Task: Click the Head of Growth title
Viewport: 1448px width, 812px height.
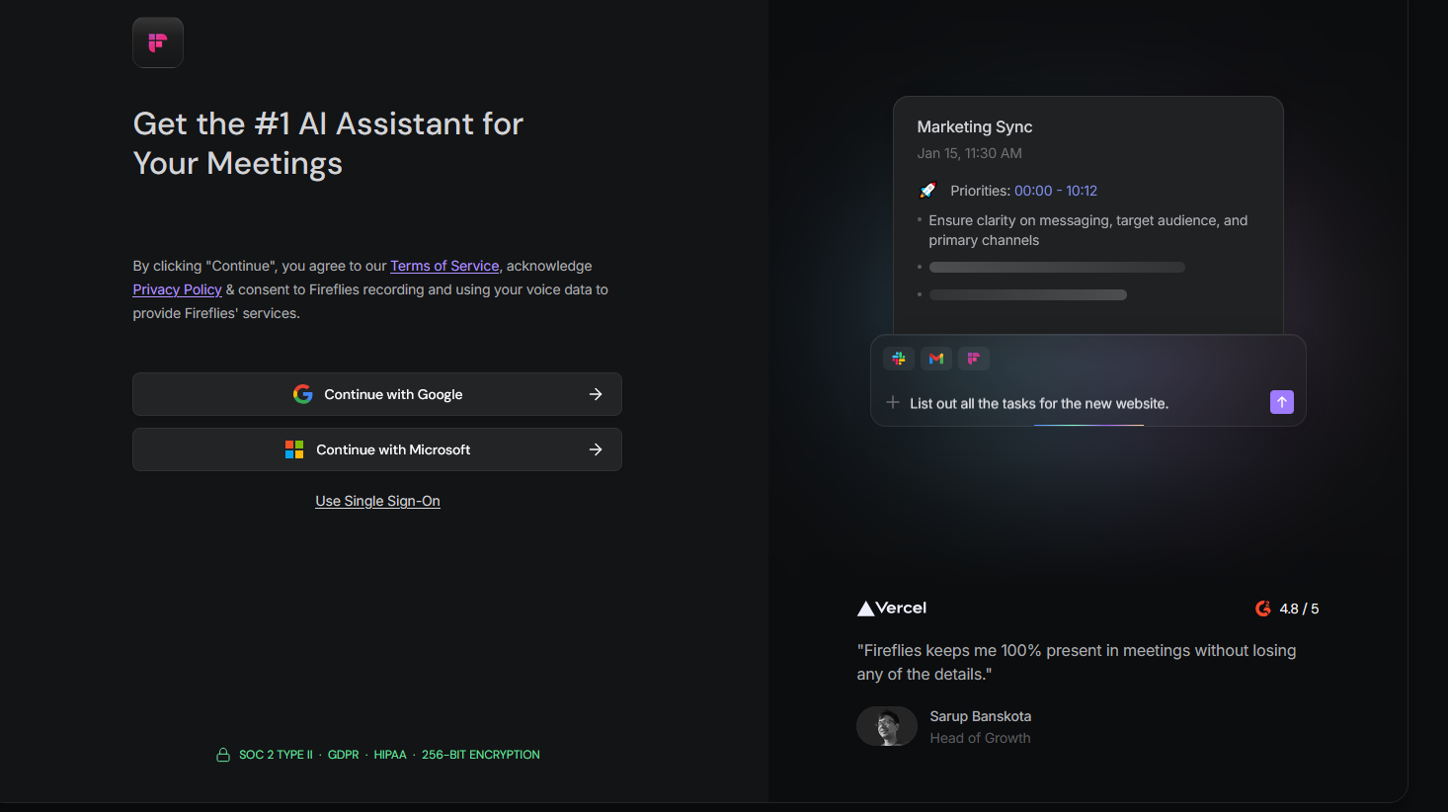Action: pyautogui.click(x=980, y=738)
